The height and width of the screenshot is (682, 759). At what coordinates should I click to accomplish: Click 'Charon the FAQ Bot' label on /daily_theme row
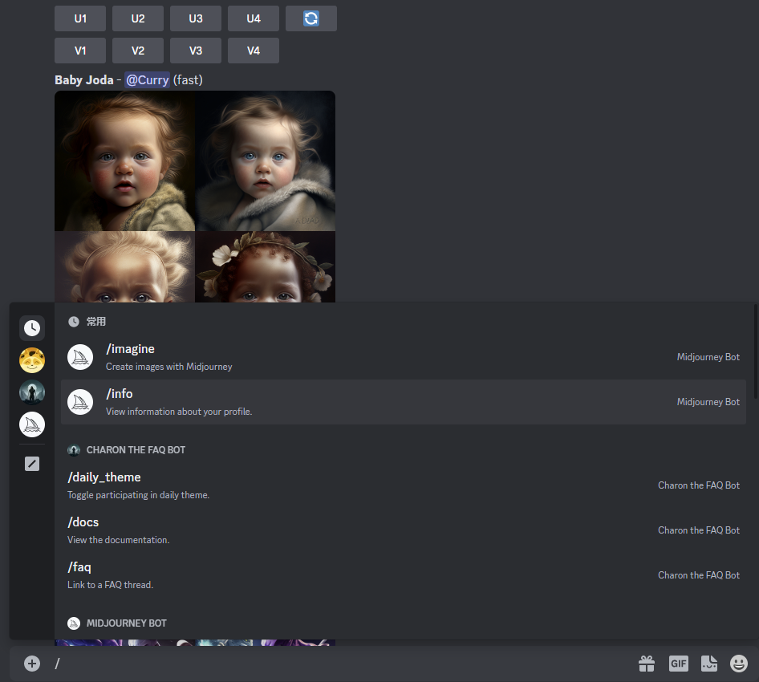point(699,485)
